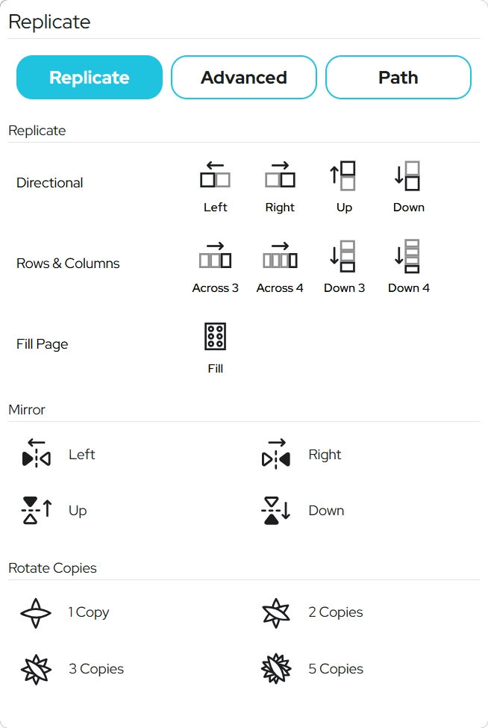The height and width of the screenshot is (728, 488).
Task: Mirror the selection to the left
Action: 37,455
